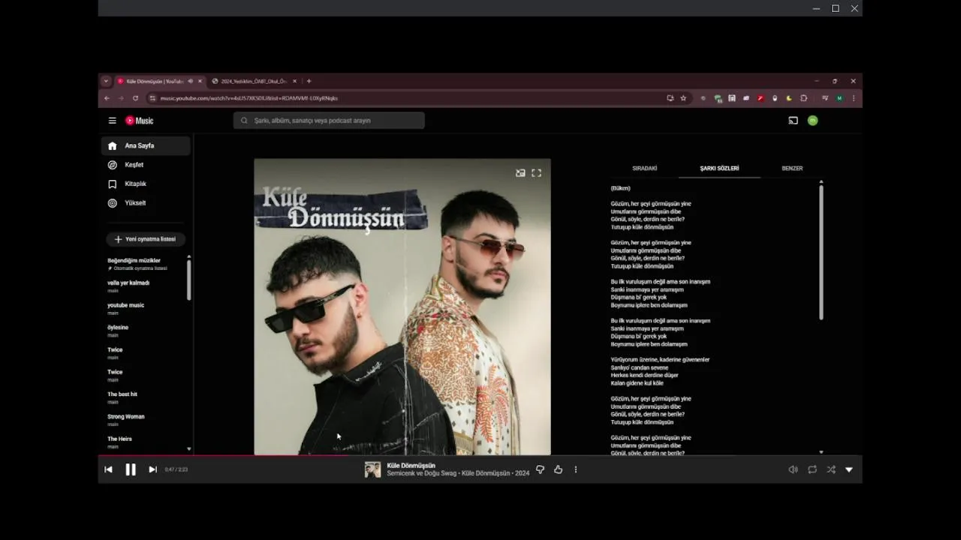
Task: Open the hamburger guide menu
Action: [112, 121]
